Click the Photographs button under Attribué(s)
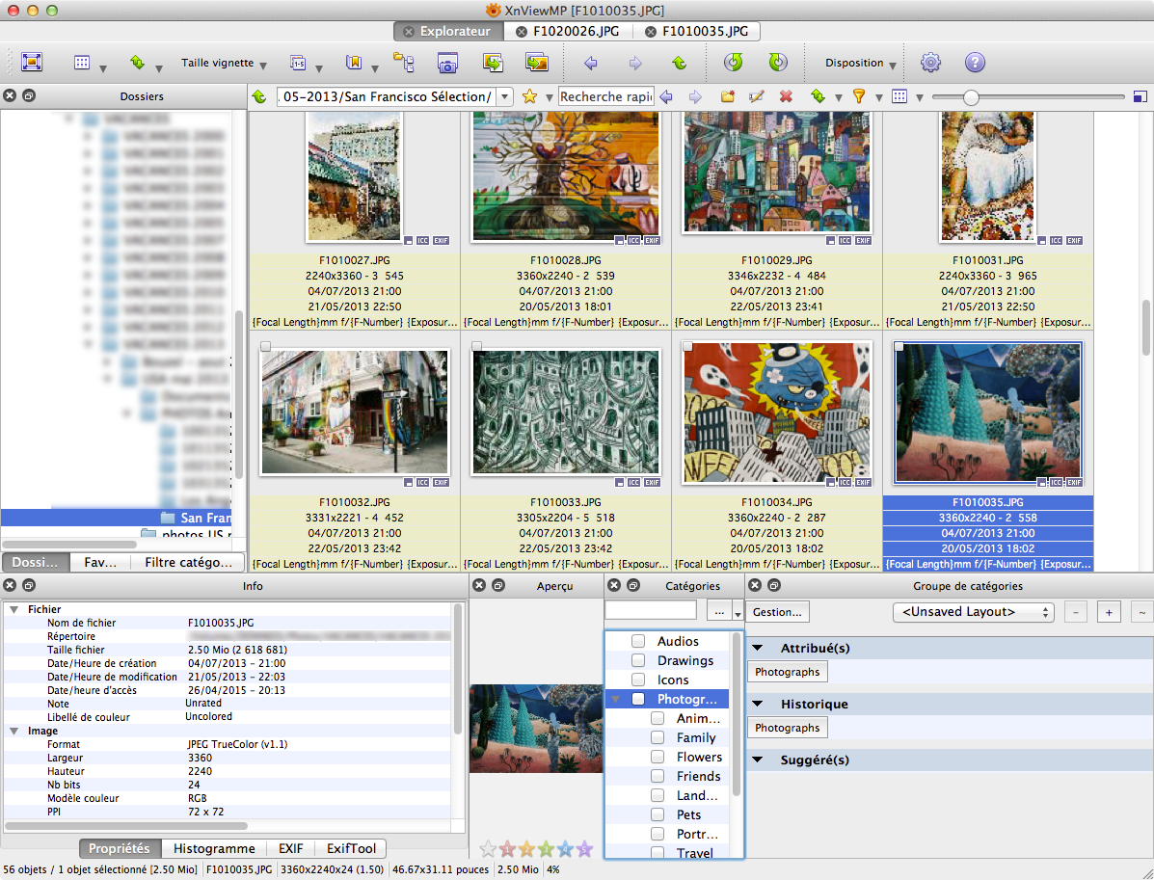The width and height of the screenshot is (1154, 880). click(787, 672)
